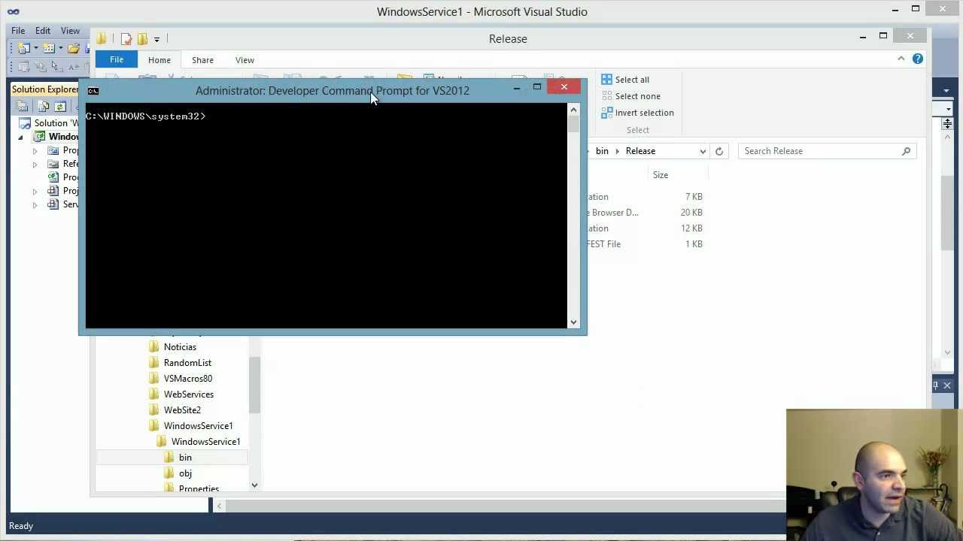Click the Release breadcrumb in the address bar
Image resolution: width=963 pixels, height=541 pixels.
[x=640, y=151]
